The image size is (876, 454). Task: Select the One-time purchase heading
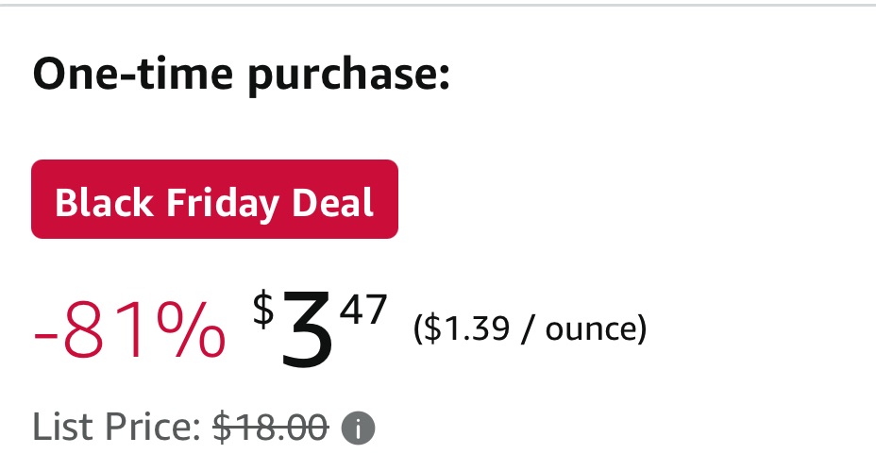pyautogui.click(x=241, y=75)
